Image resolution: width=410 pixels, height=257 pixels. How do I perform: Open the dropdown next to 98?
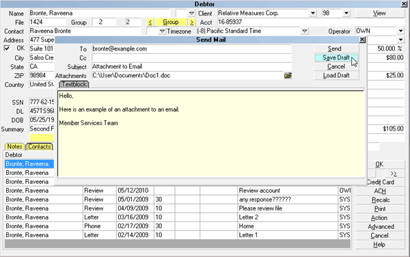pyautogui.click(x=346, y=13)
